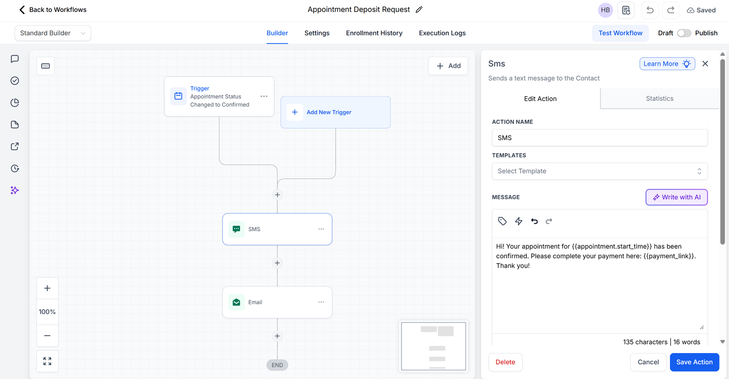
Task: Click the undo arrow in top bar
Action: pyautogui.click(x=650, y=10)
